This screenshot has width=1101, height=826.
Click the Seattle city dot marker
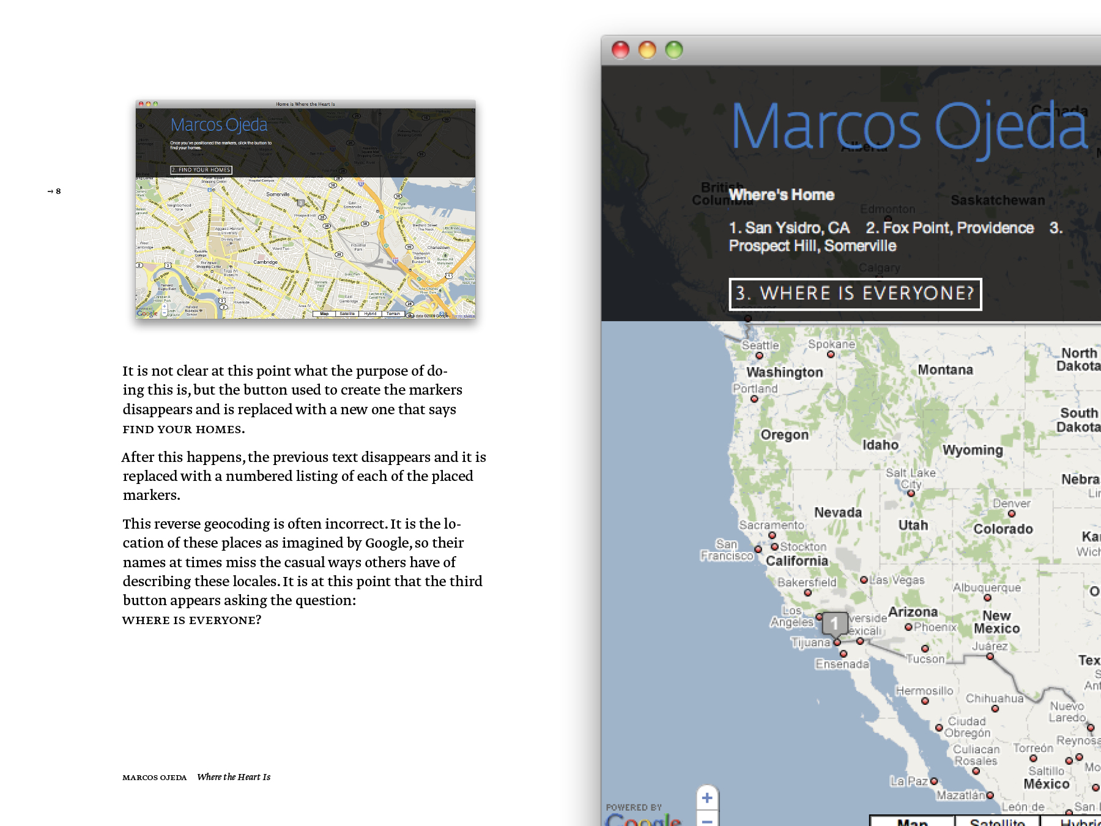[759, 355]
